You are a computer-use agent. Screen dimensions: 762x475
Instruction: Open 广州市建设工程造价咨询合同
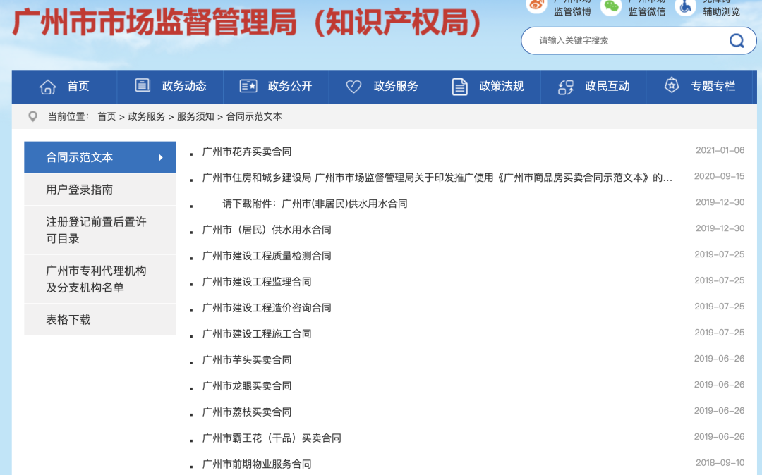click(x=267, y=308)
